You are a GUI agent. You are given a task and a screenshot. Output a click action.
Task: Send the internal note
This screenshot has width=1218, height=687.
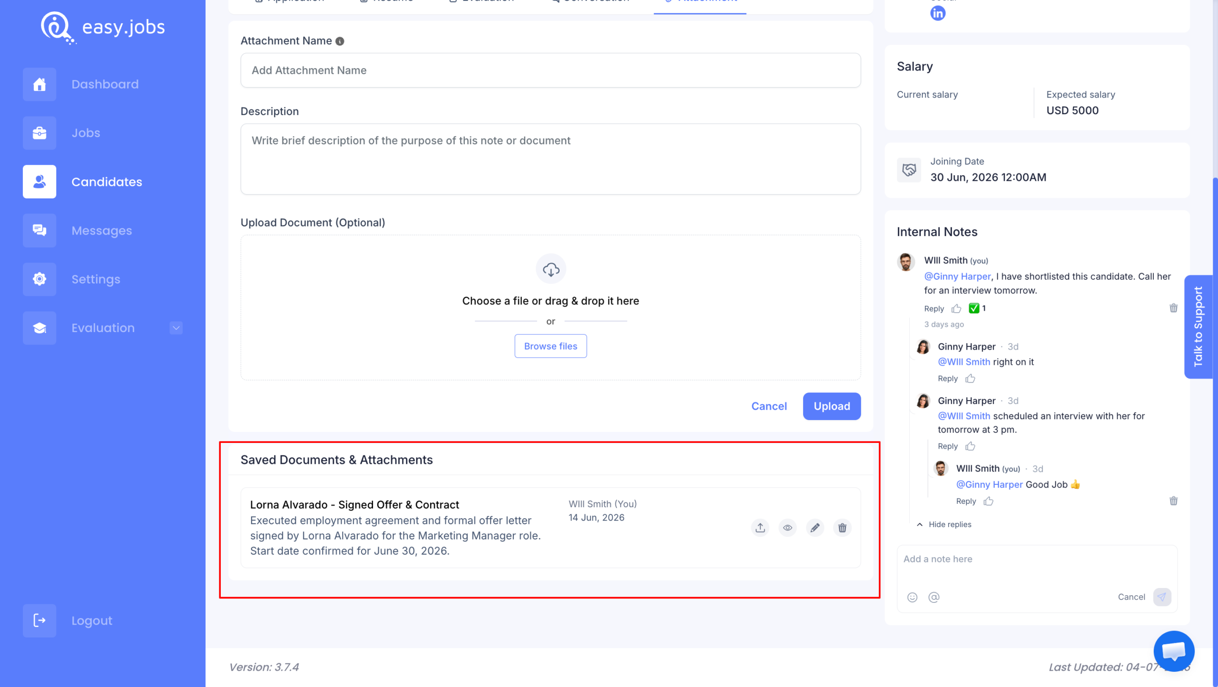coord(1162,597)
